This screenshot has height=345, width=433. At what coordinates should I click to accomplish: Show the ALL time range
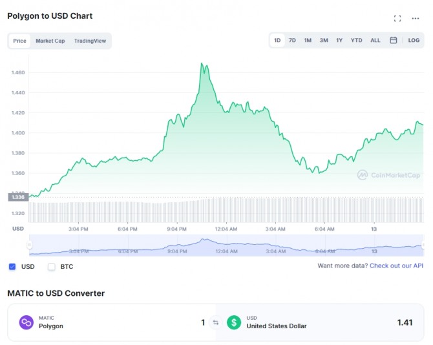click(x=375, y=40)
